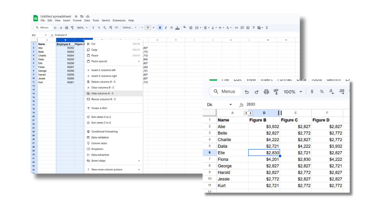Select Delete columns B - C

(113, 82)
